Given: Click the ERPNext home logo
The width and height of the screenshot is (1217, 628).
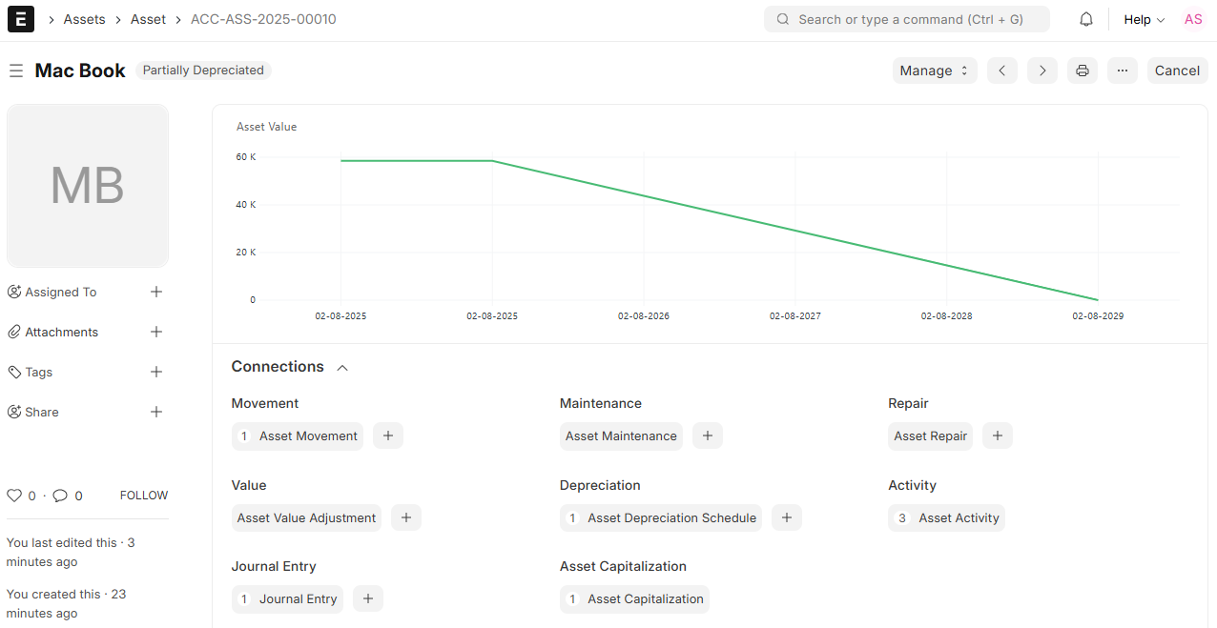Looking at the screenshot, I should tap(21, 19).
